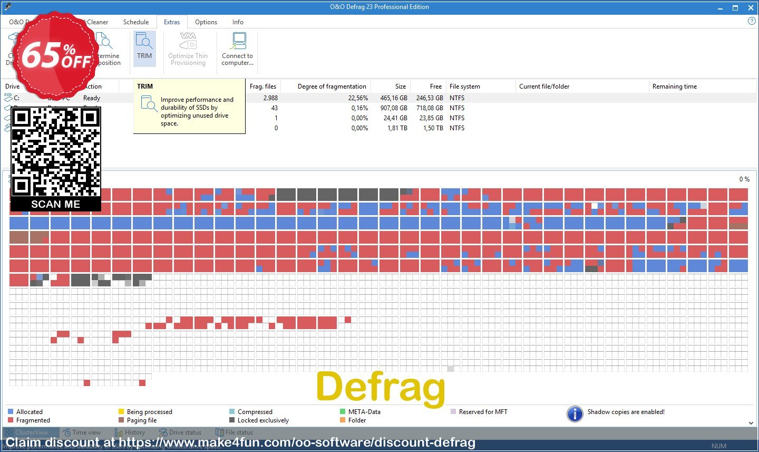Click the 0 % progress indicator text
759x452 pixels.
click(744, 179)
